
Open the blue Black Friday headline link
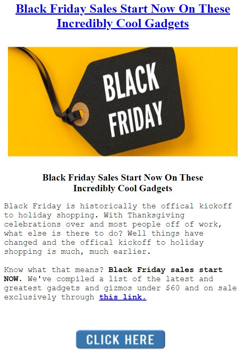tap(123, 10)
